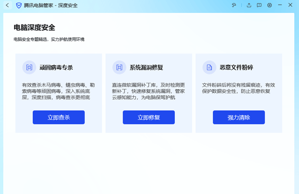299x194 pixels.
Task: Click the 系统漏洞修复 patch icon
Action: [119, 67]
